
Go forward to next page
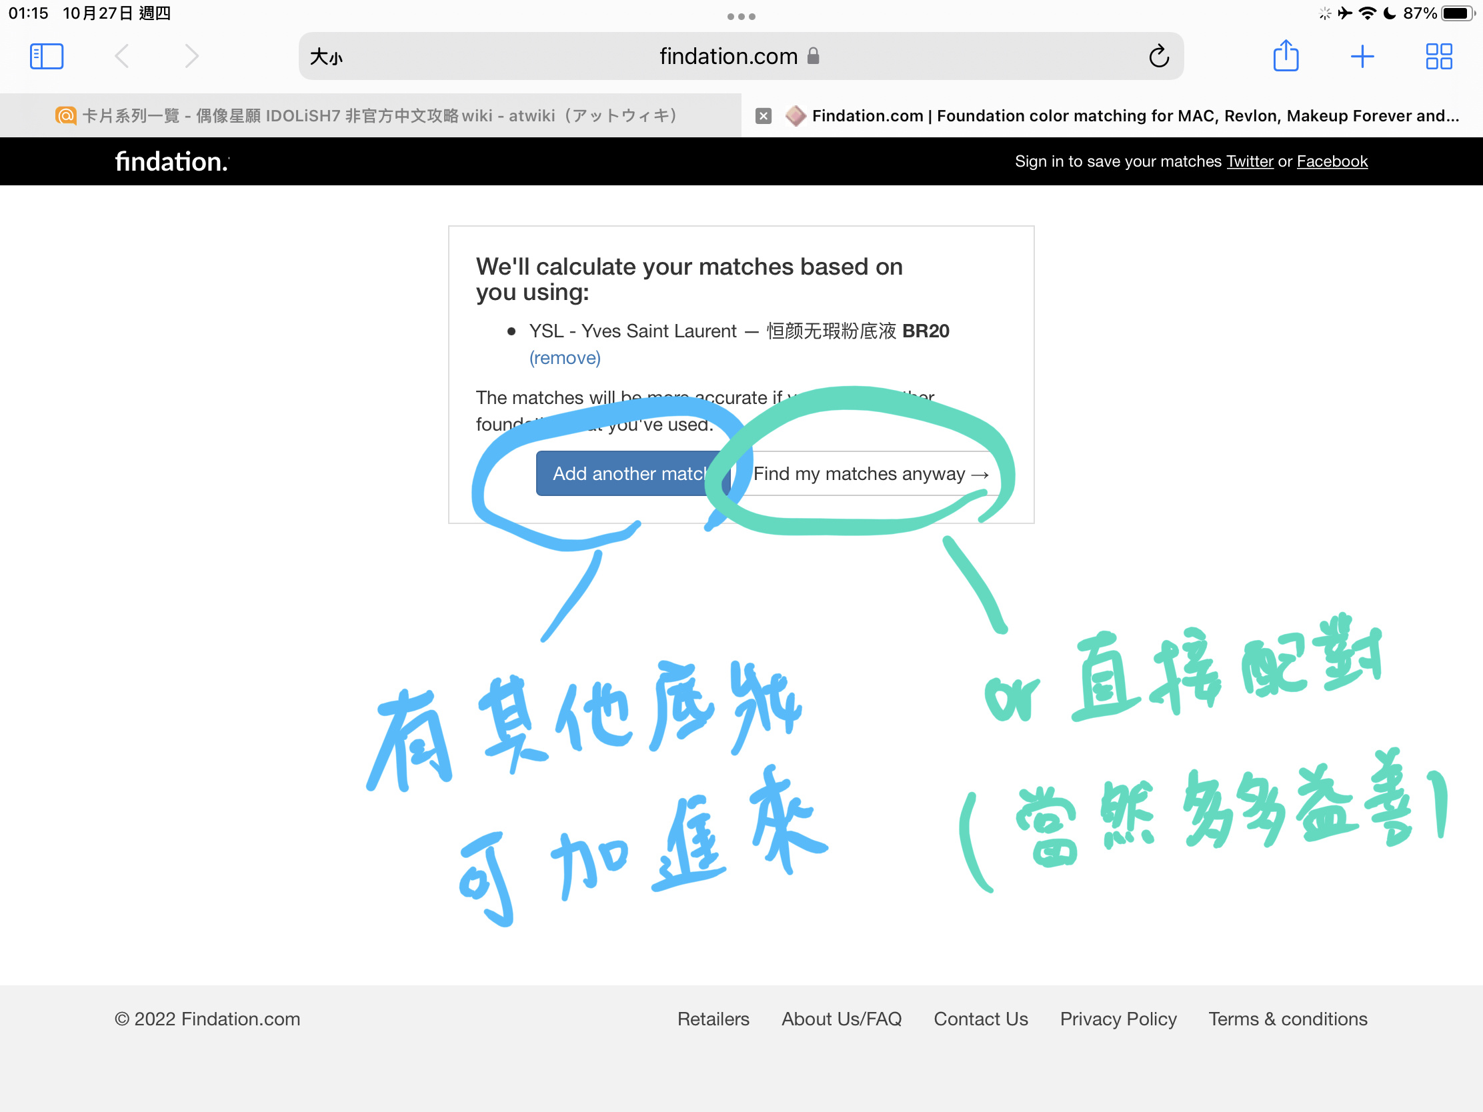(x=192, y=56)
